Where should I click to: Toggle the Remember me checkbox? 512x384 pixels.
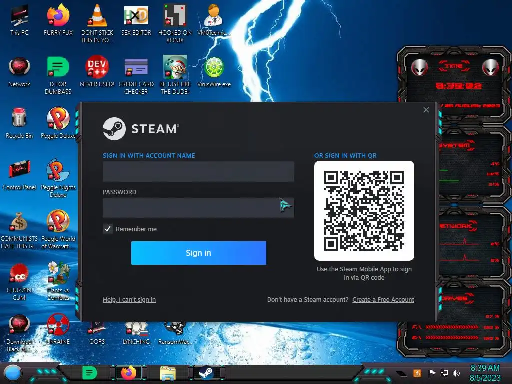click(108, 229)
